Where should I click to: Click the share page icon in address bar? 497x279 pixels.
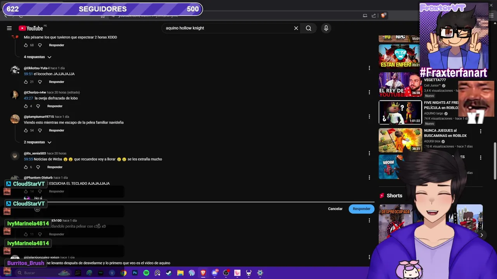[x=374, y=15]
